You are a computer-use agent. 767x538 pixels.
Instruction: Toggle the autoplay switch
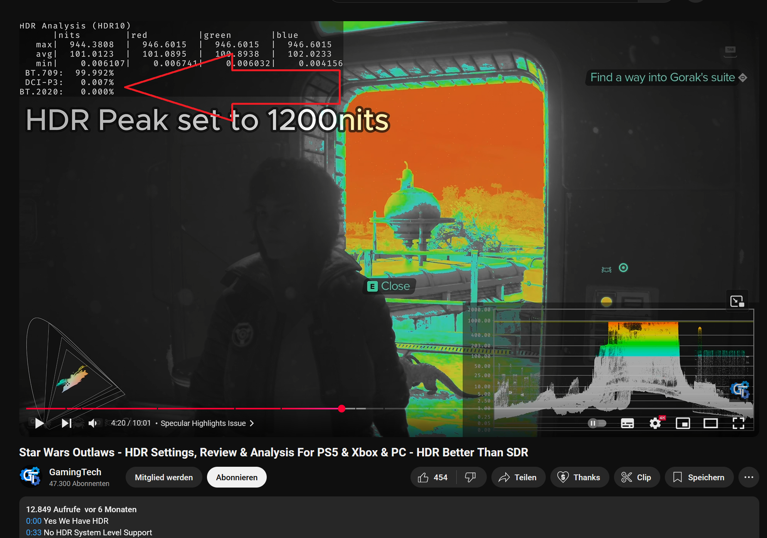[x=597, y=423]
